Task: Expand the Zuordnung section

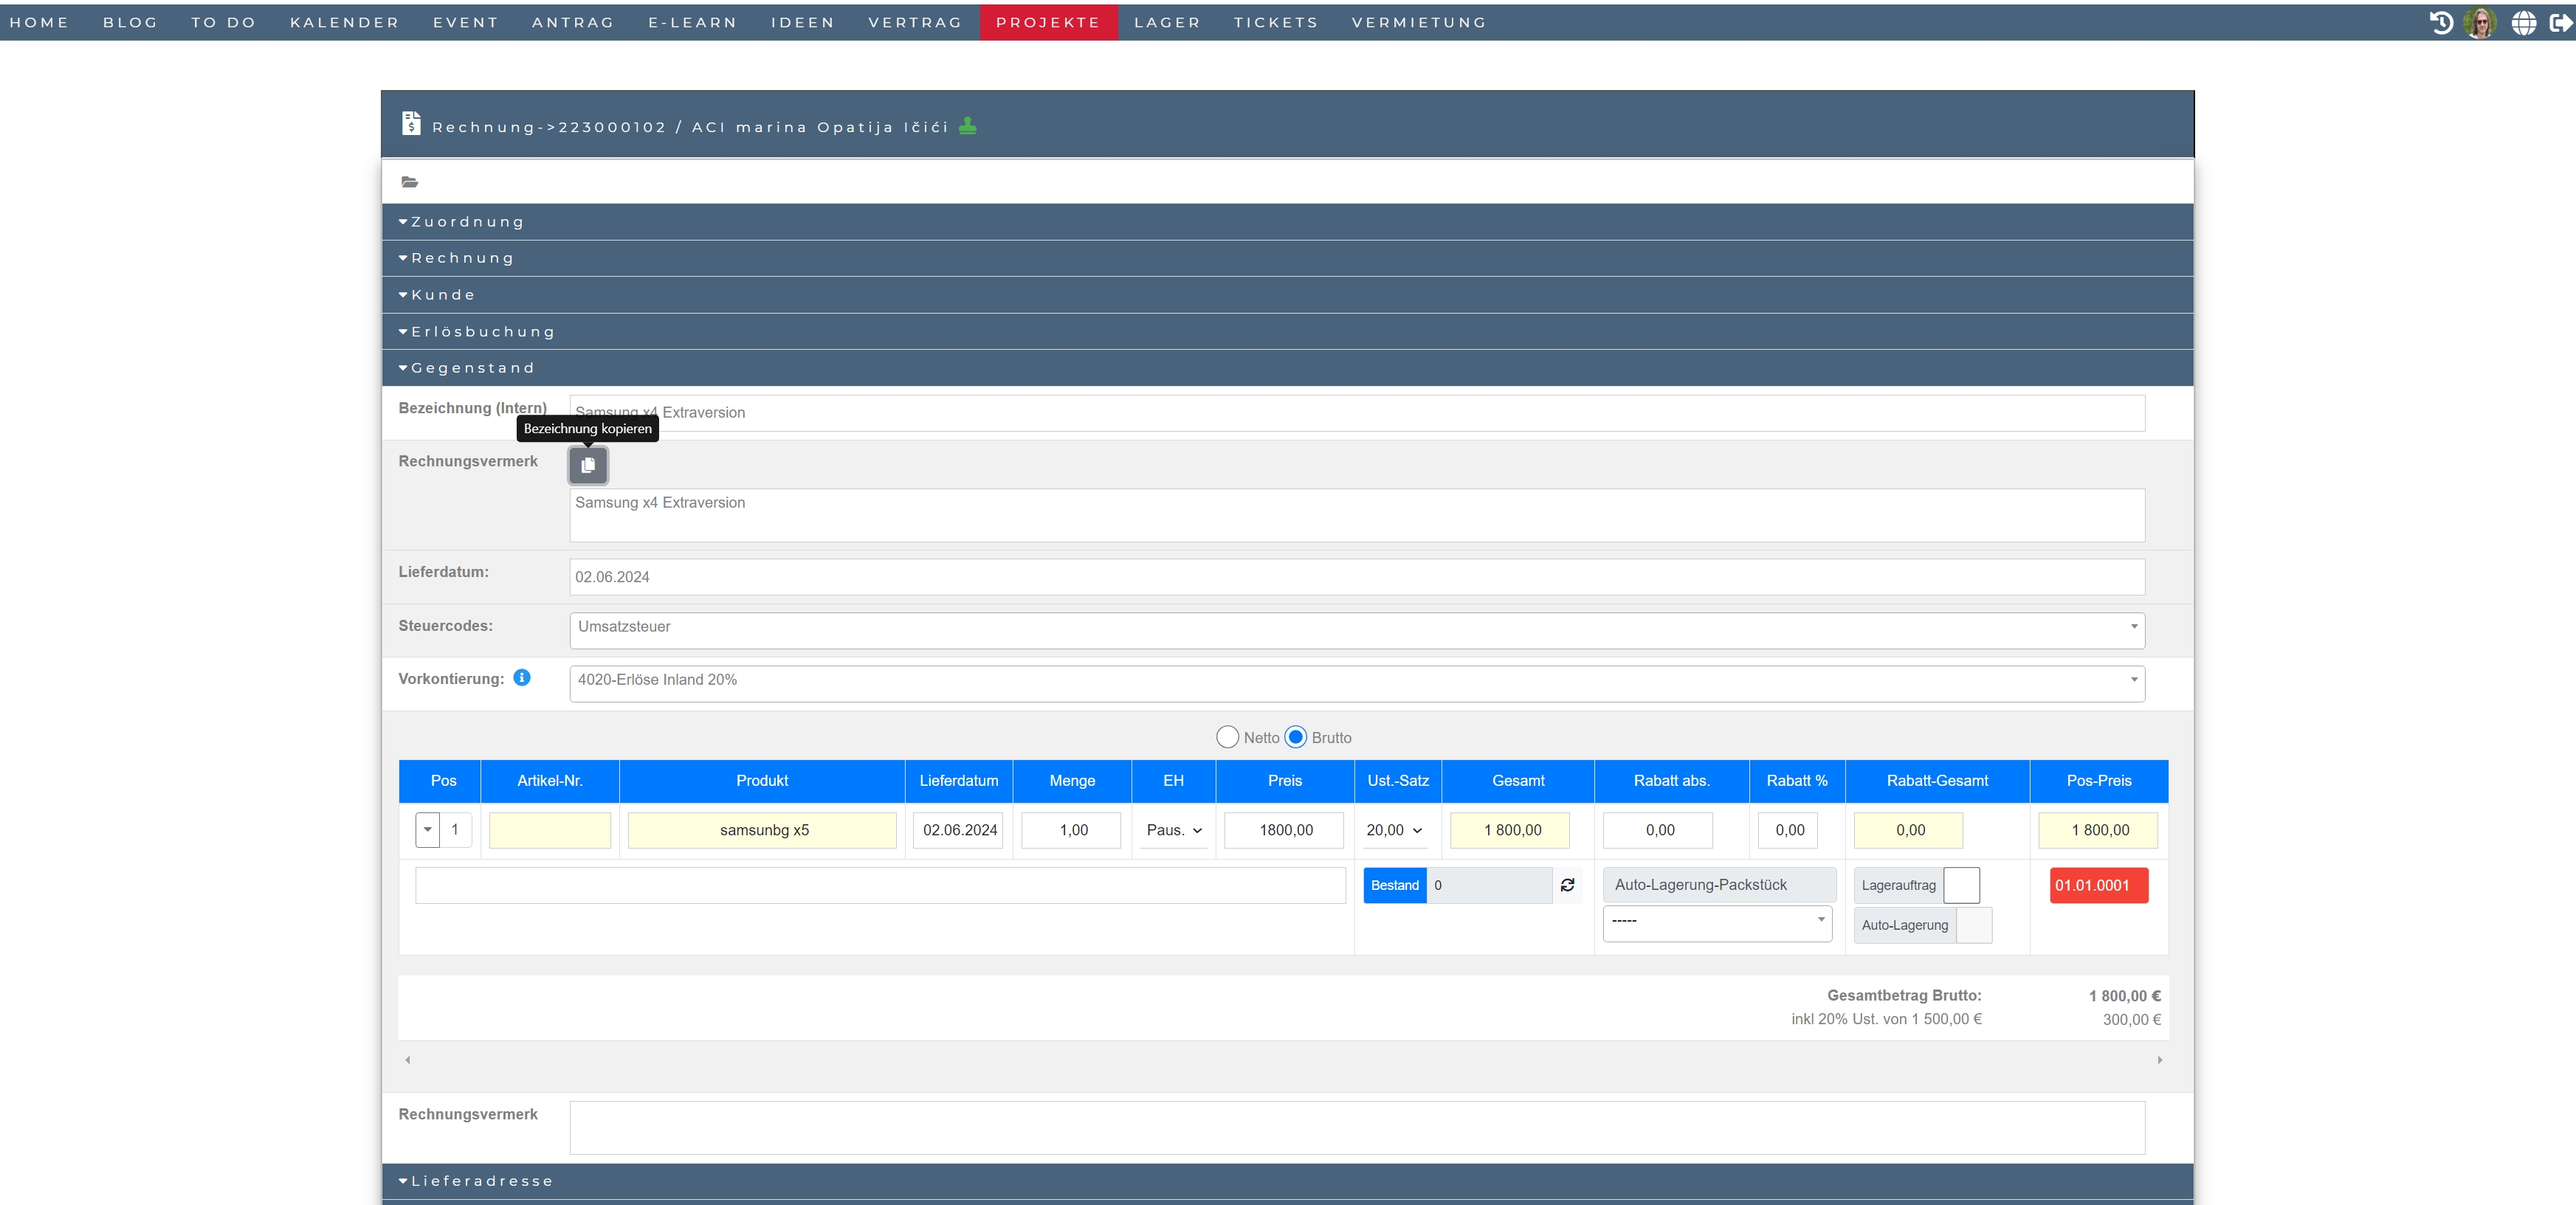Action: coord(467,222)
